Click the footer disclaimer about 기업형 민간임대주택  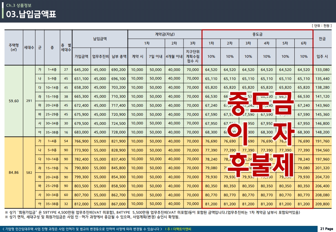(82, 229)
